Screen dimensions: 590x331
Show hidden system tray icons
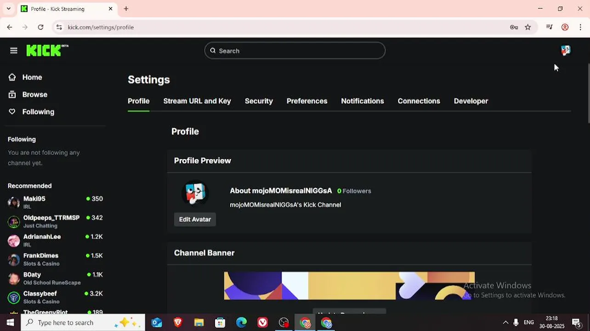505,323
